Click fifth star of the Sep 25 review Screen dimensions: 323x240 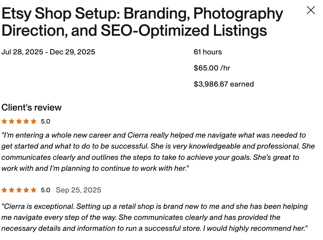tap(33, 190)
